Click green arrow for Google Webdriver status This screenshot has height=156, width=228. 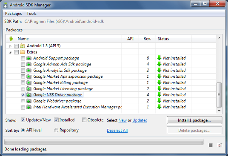tap(160, 101)
